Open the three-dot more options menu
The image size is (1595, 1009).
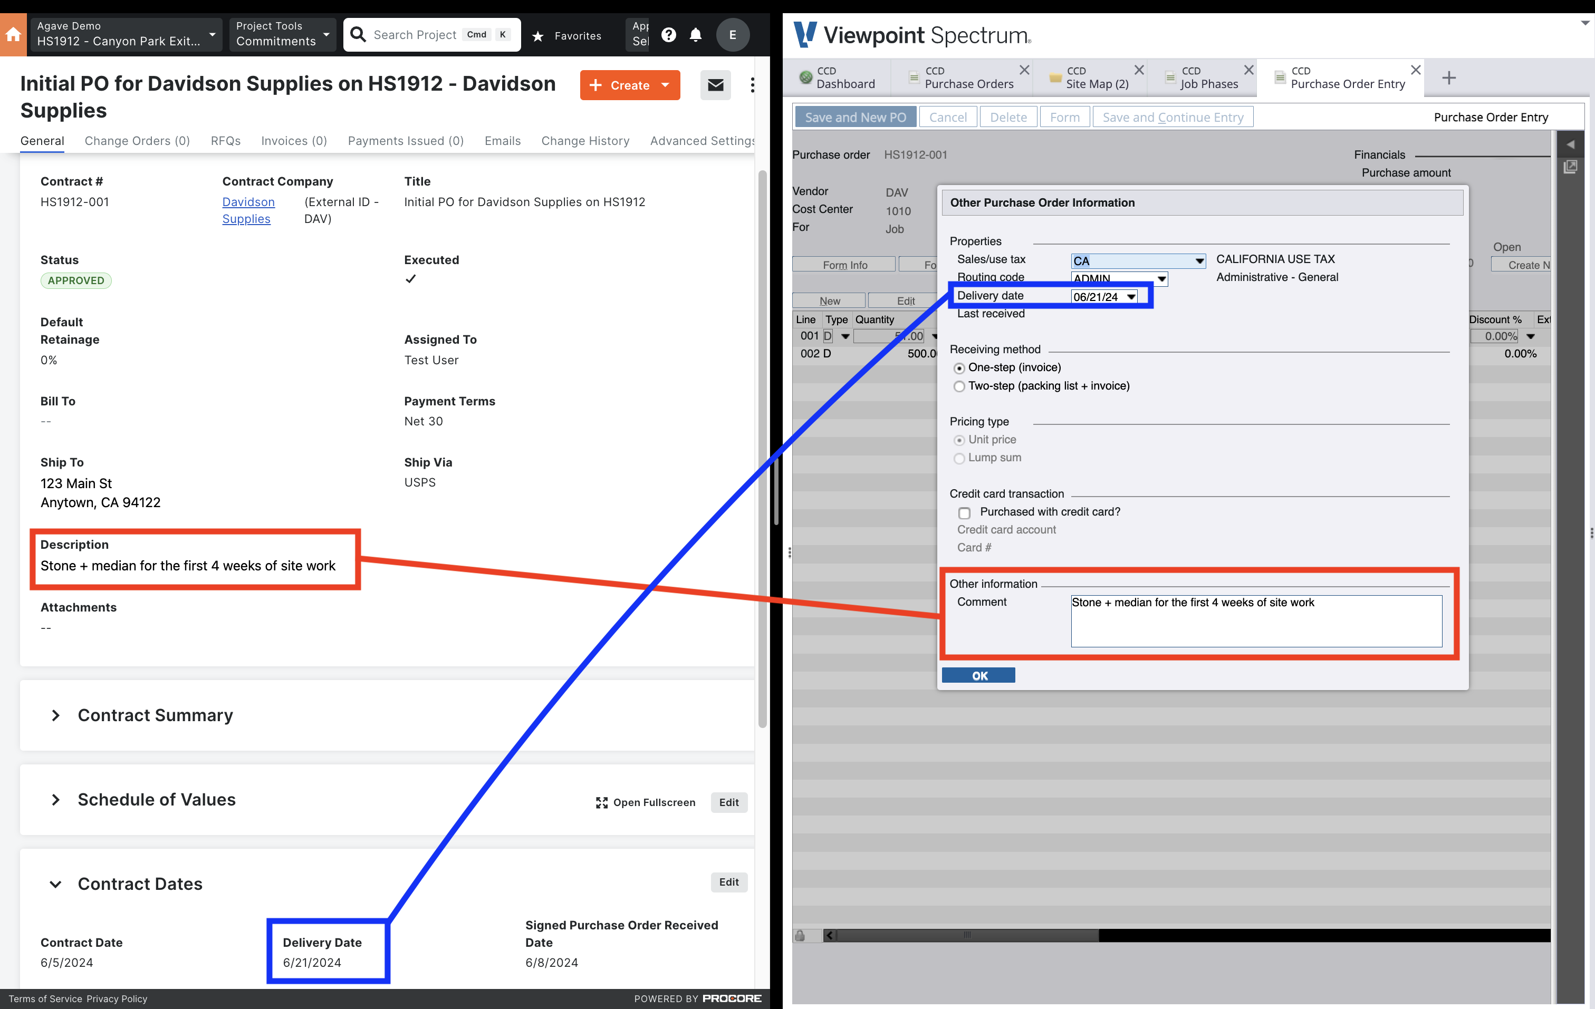click(x=752, y=85)
